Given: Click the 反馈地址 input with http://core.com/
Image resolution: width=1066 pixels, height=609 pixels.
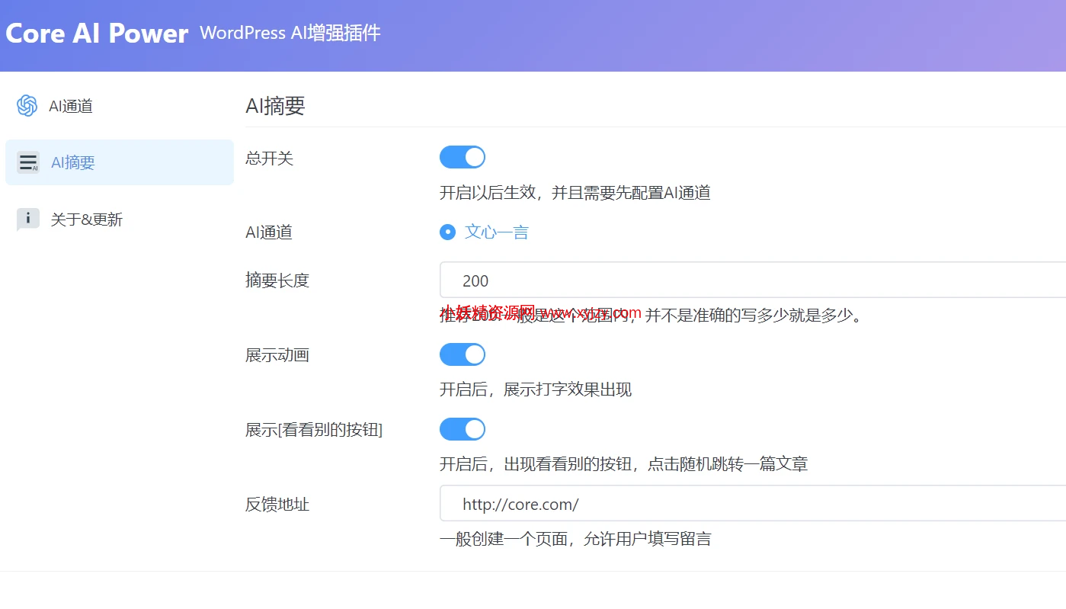Looking at the screenshot, I should tap(753, 504).
